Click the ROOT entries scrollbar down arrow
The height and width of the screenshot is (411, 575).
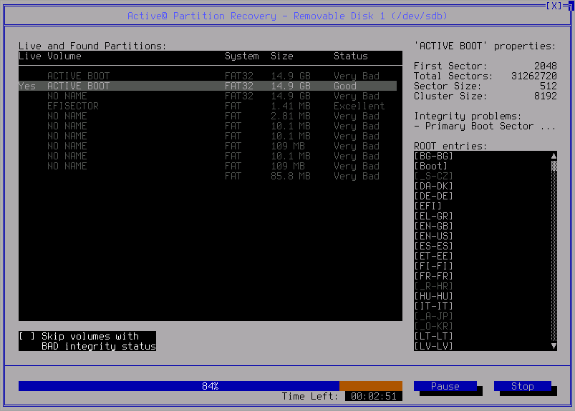click(x=554, y=346)
